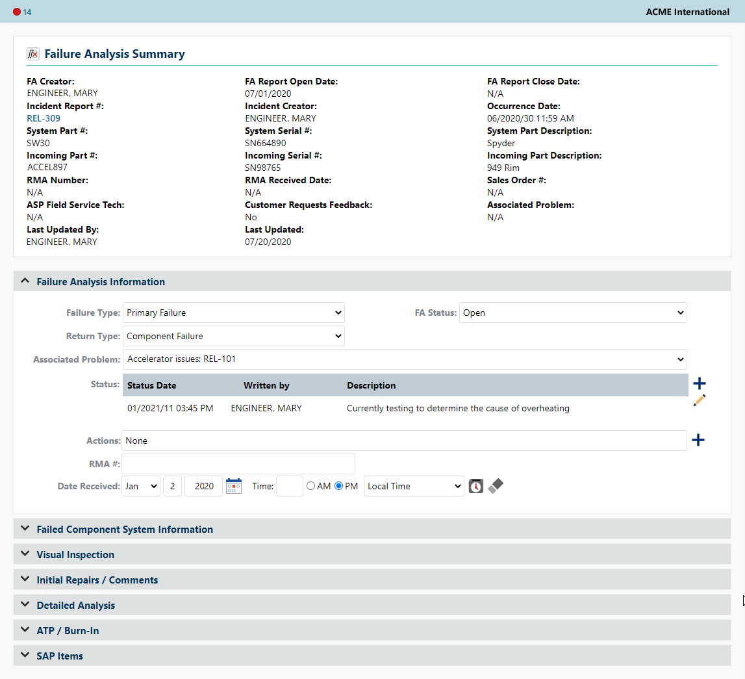Open the FA Status dropdown
This screenshot has height=679, width=745.
pos(573,313)
